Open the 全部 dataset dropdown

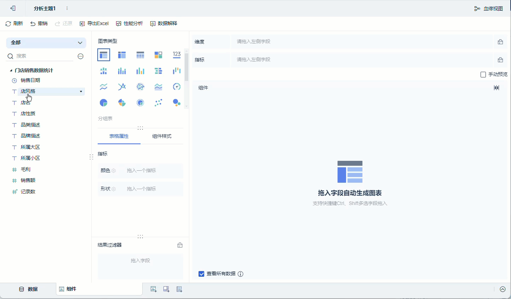tap(46, 43)
